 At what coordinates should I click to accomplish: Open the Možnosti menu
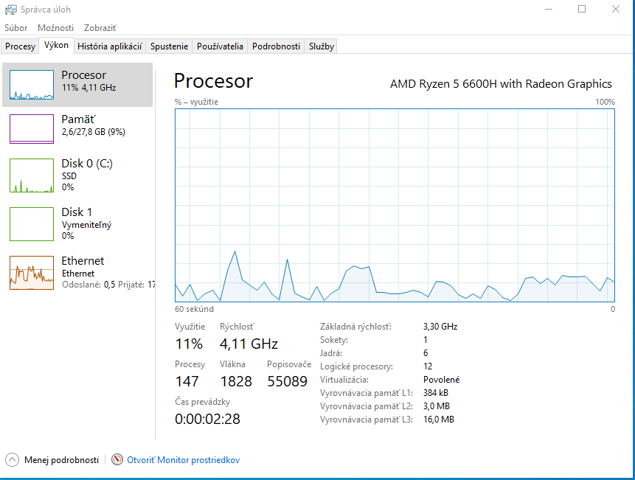click(56, 28)
